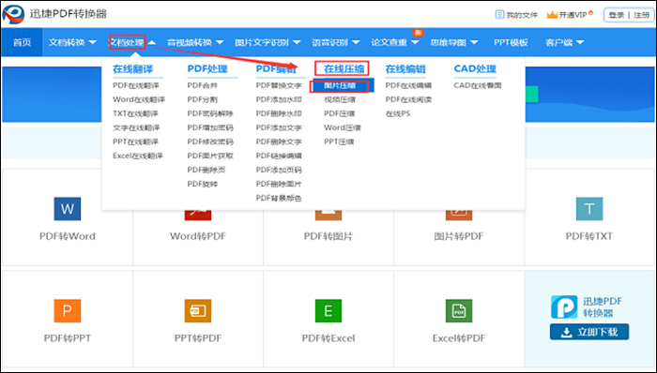The height and width of the screenshot is (373, 657).
Task: Select PDF背景颜色 menu entry
Action: [279, 198]
